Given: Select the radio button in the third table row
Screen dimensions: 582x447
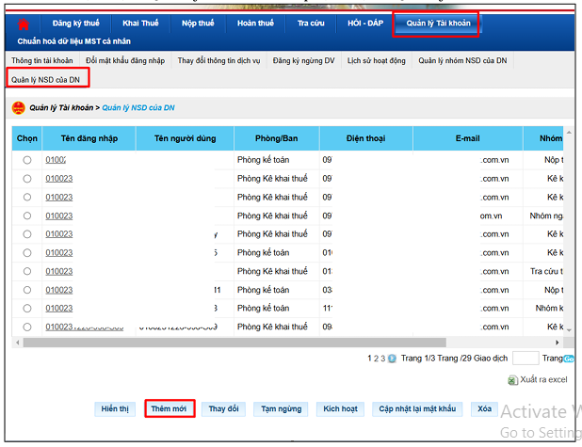Looking at the screenshot, I should pos(27,197).
